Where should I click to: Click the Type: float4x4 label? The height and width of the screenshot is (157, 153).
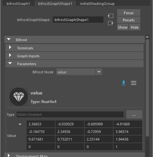(43, 102)
